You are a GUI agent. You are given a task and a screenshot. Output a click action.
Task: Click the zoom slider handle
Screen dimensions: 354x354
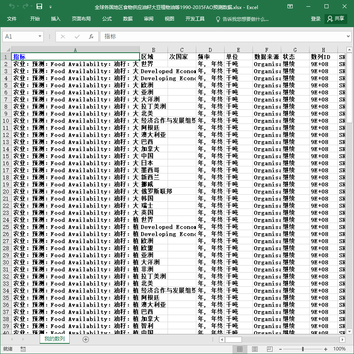coord(302,349)
